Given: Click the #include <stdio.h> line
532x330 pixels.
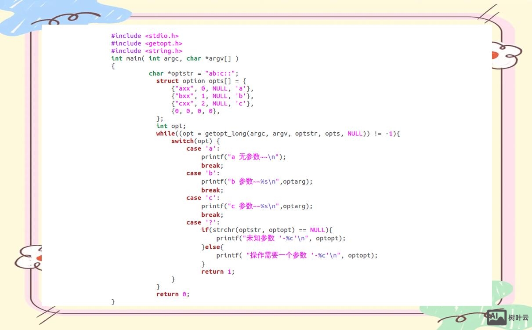Looking at the screenshot, I should point(145,36).
